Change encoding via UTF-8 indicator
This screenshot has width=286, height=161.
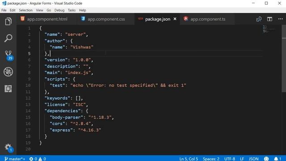(229, 159)
